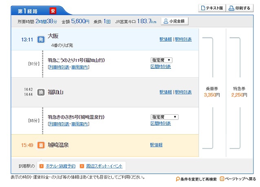Click the 福知山 station name
Image resolution: width=260 pixels, height=187 pixels.
coord(55,92)
